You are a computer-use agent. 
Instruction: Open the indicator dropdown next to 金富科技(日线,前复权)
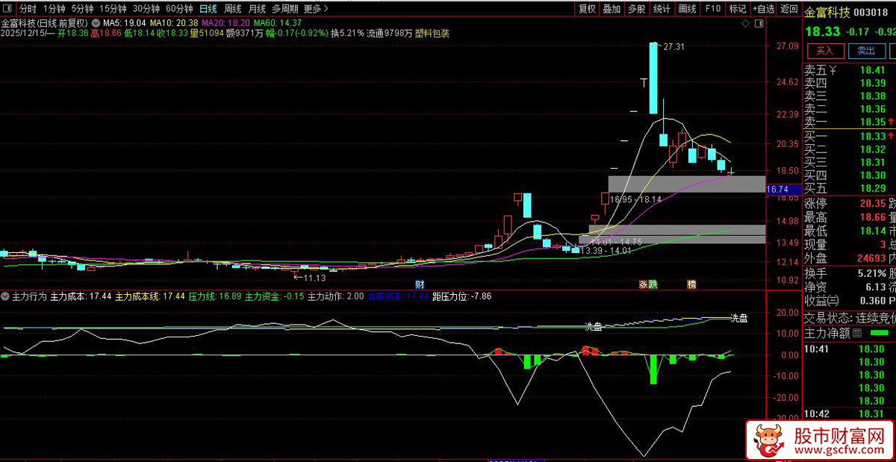pyautogui.click(x=96, y=22)
